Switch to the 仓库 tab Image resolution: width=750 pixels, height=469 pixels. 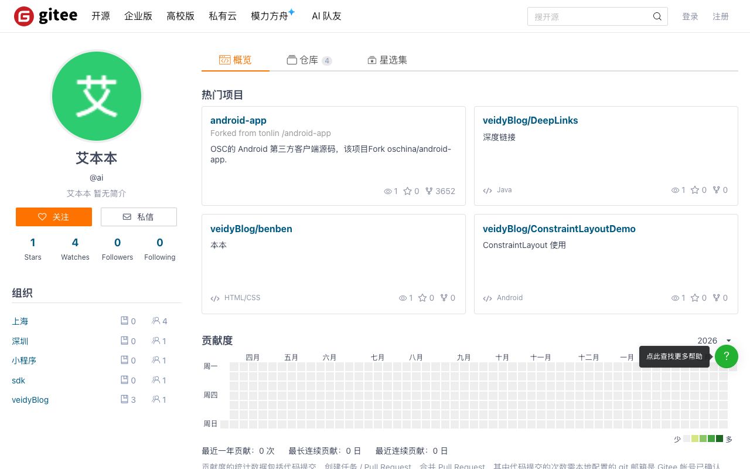309,60
